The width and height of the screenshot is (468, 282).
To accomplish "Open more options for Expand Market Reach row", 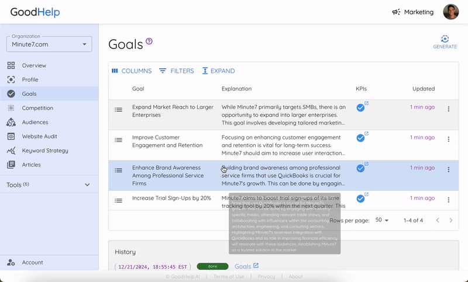I will pyautogui.click(x=448, y=109).
